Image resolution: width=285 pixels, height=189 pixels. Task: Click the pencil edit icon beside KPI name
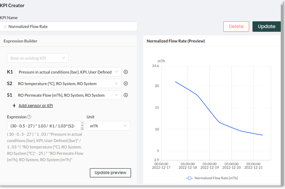click(x=5, y=27)
